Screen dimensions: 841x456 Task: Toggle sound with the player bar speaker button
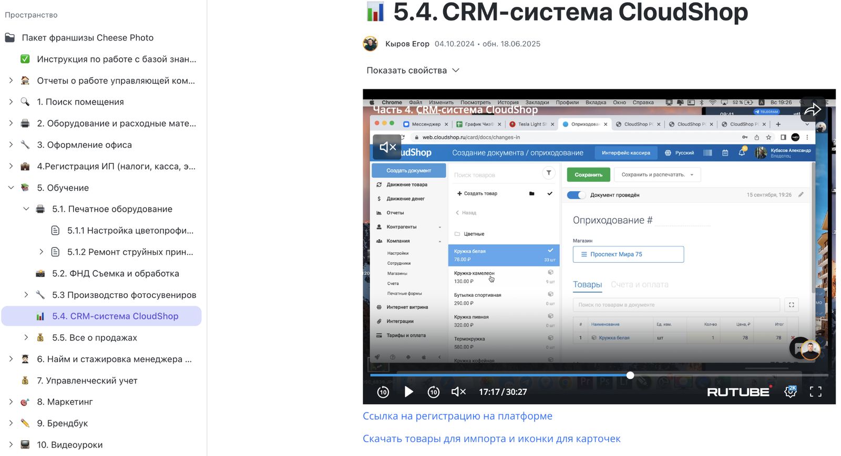pos(458,391)
